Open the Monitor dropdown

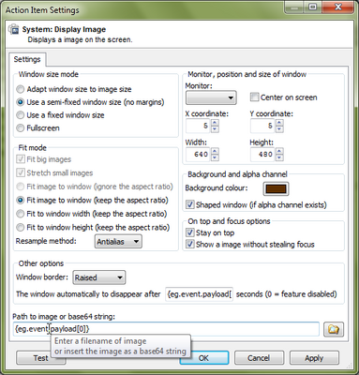click(211, 97)
